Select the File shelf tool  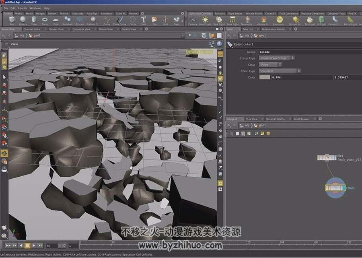click(154, 21)
